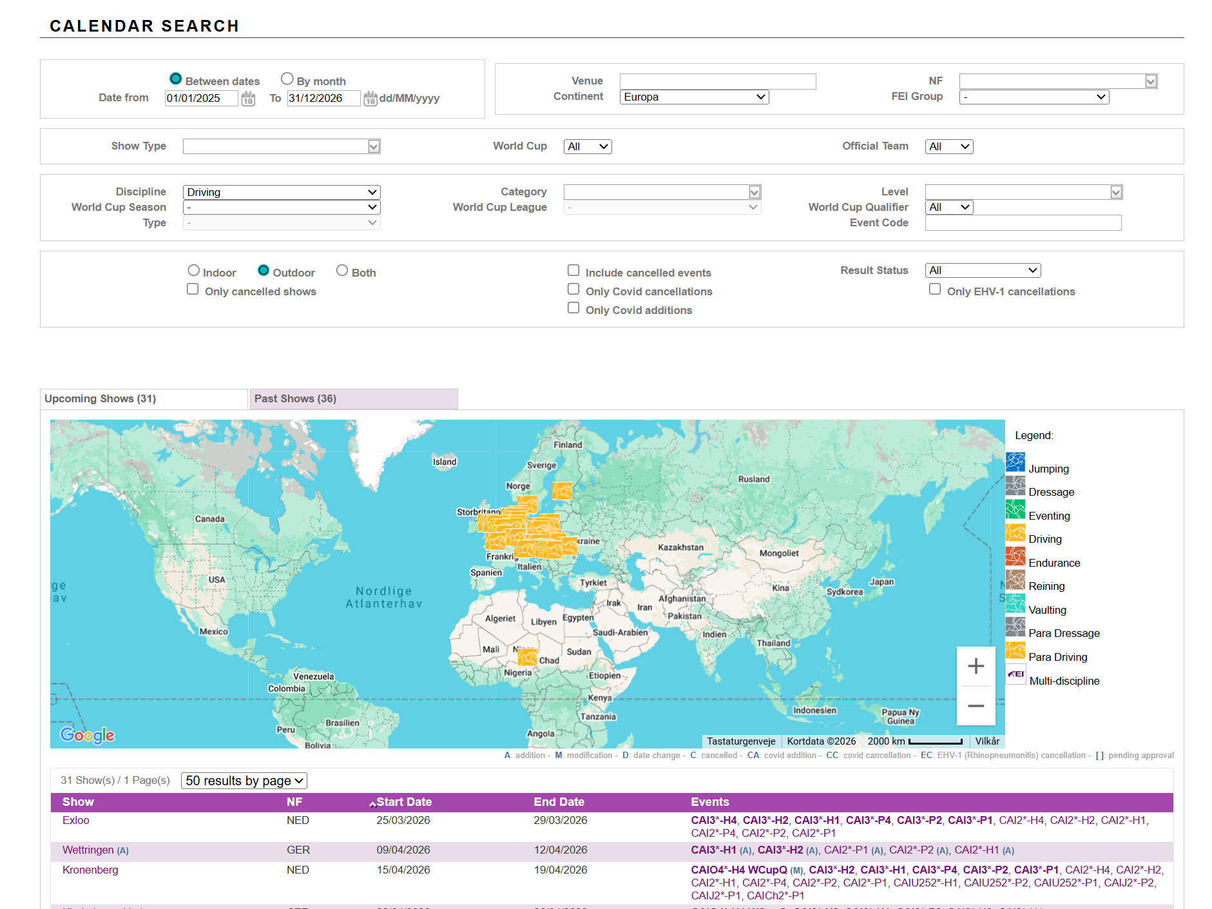The height and width of the screenshot is (909, 1212).
Task: Select the By month radio option
Action: tap(287, 79)
